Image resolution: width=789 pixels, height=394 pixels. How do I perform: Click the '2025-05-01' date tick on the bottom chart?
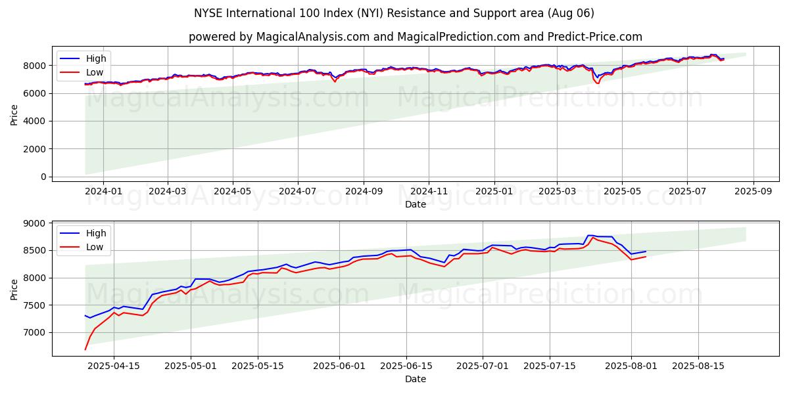pyautogui.click(x=191, y=366)
